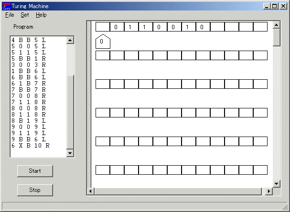The width and height of the screenshot is (290, 212).
Task: Click the 'Program' label above the list
Action: [x=23, y=27]
